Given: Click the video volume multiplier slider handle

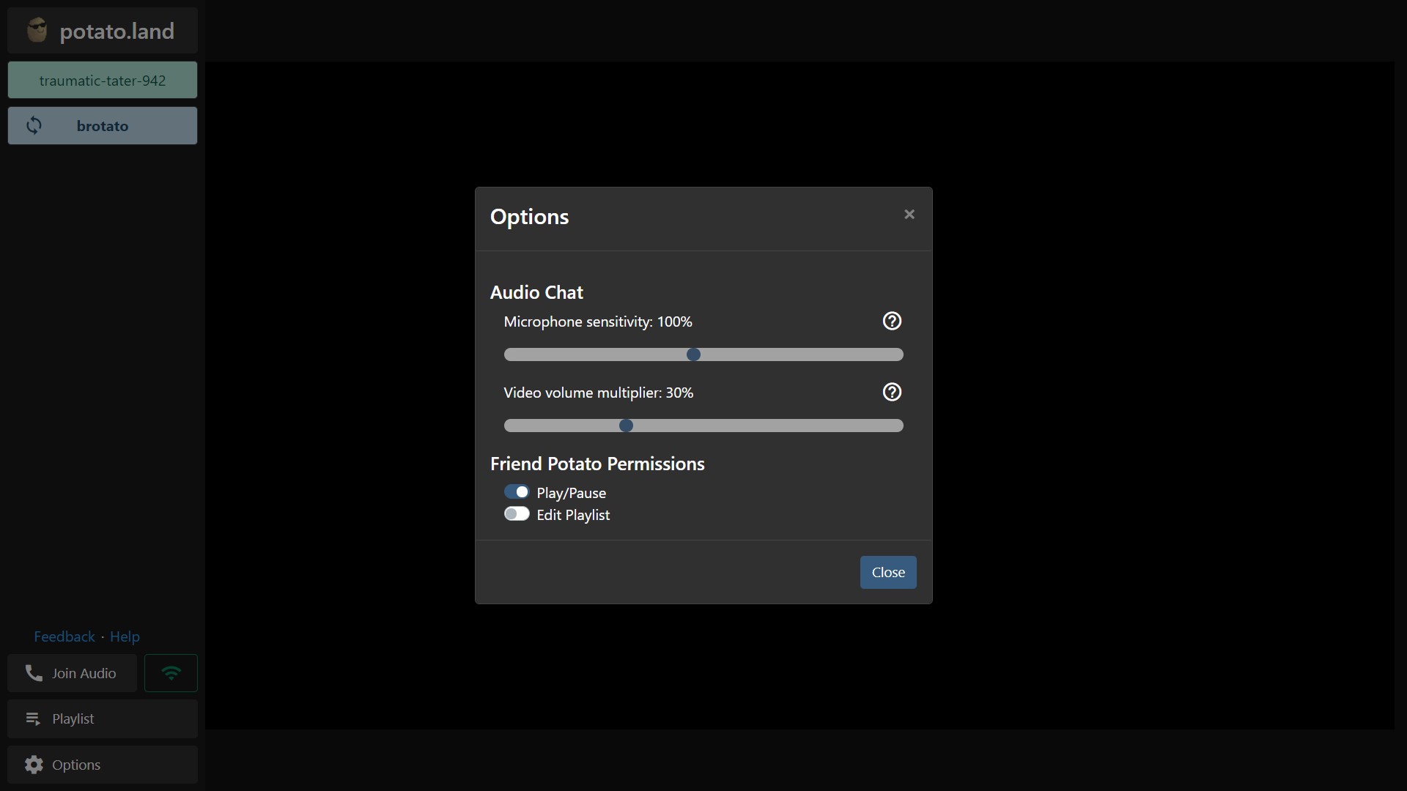Looking at the screenshot, I should coord(626,426).
